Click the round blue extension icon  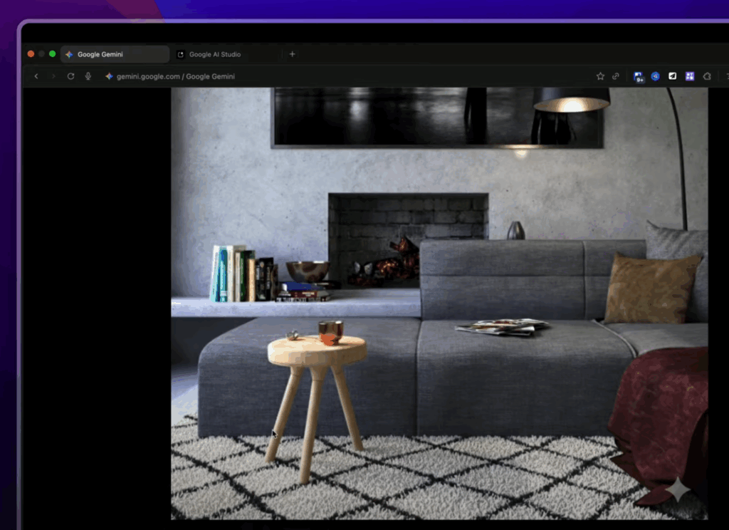655,76
